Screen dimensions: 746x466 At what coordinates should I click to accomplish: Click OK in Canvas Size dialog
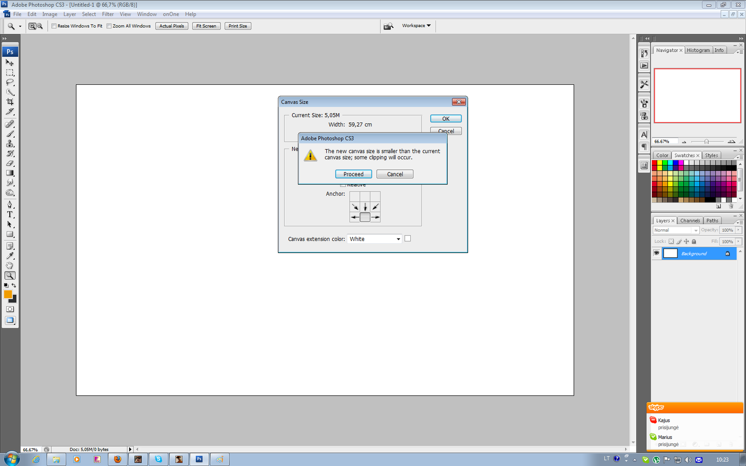pyautogui.click(x=446, y=119)
